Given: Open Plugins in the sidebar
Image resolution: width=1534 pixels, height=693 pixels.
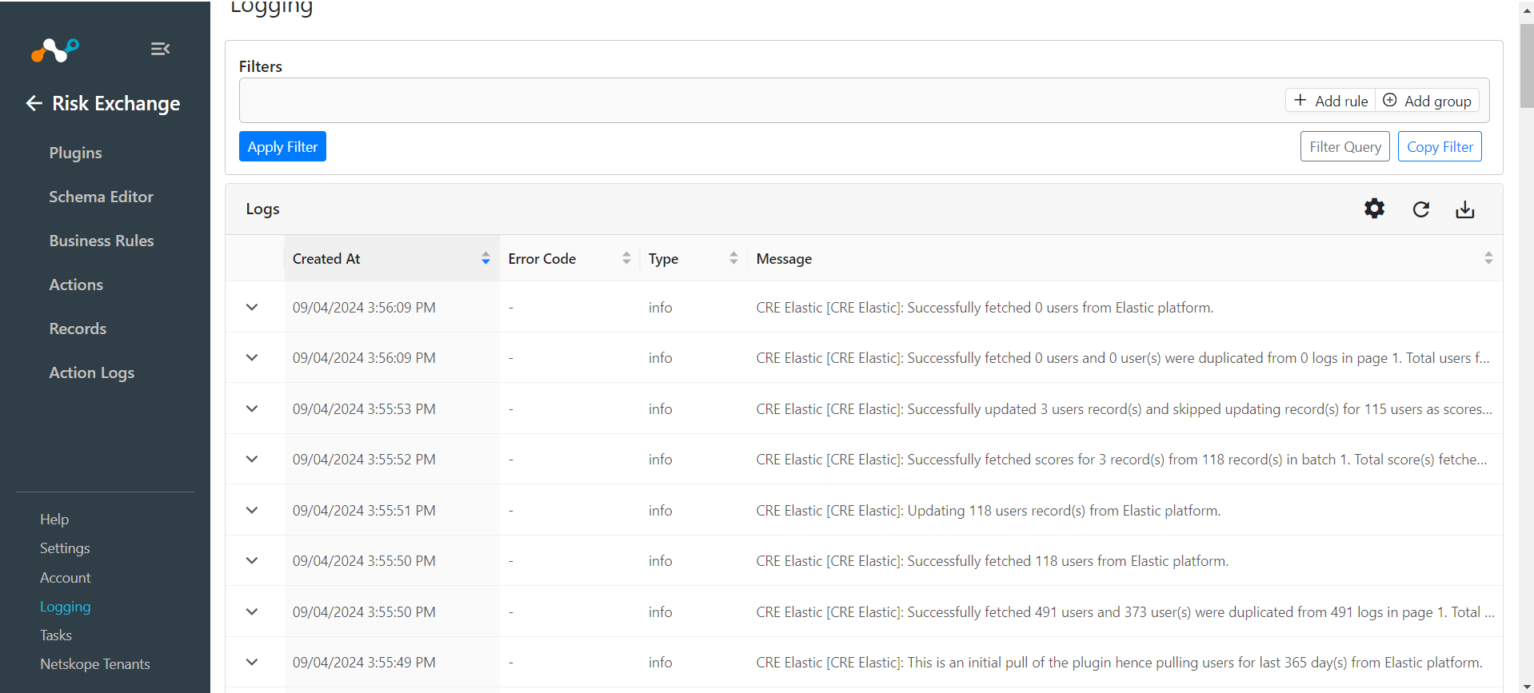Looking at the screenshot, I should (75, 153).
